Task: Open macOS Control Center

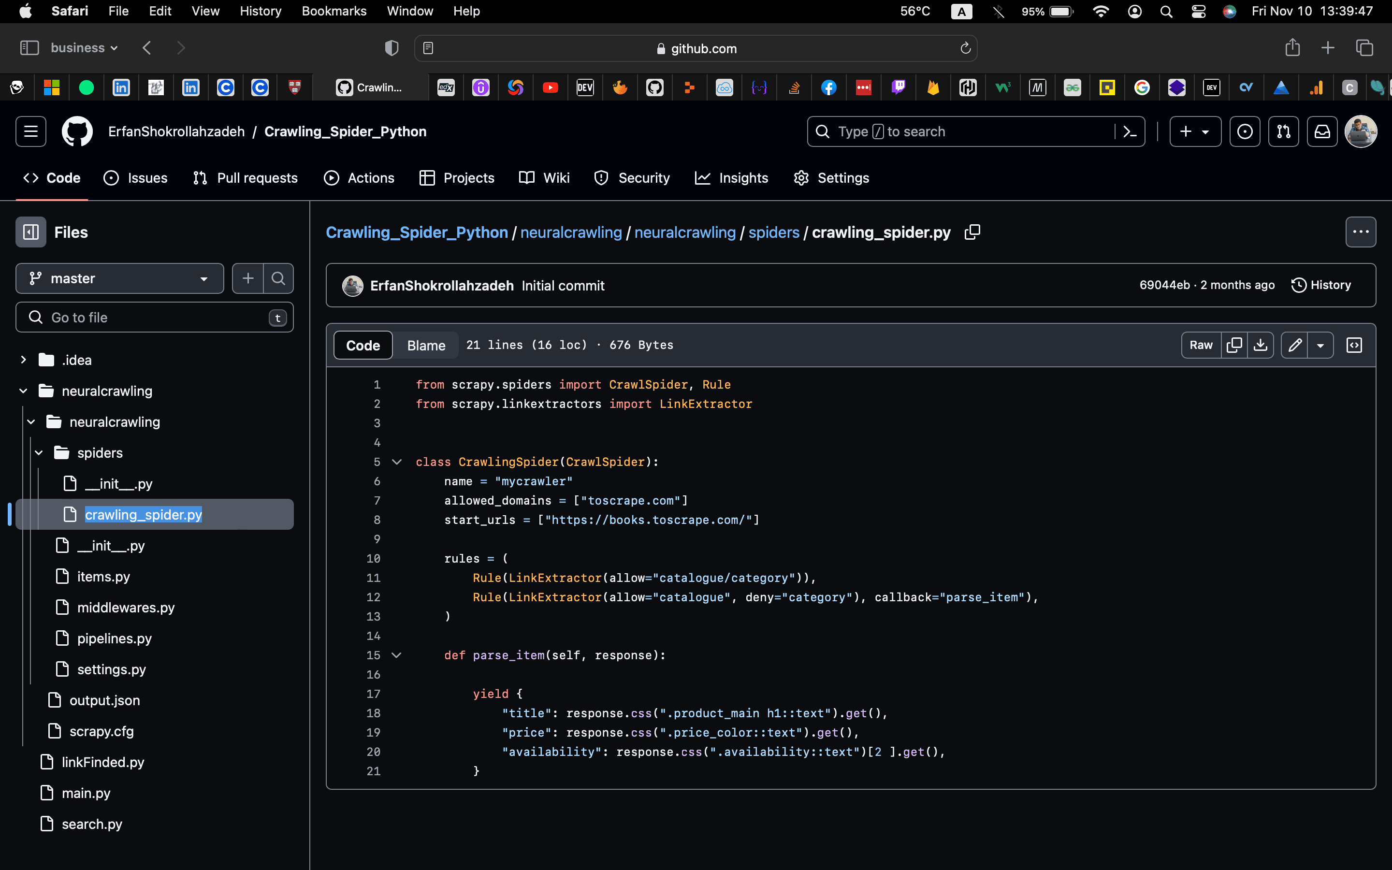Action: [1198, 12]
